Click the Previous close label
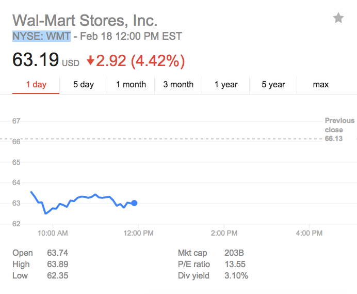Screen dimensions: 357x294 point(339,125)
